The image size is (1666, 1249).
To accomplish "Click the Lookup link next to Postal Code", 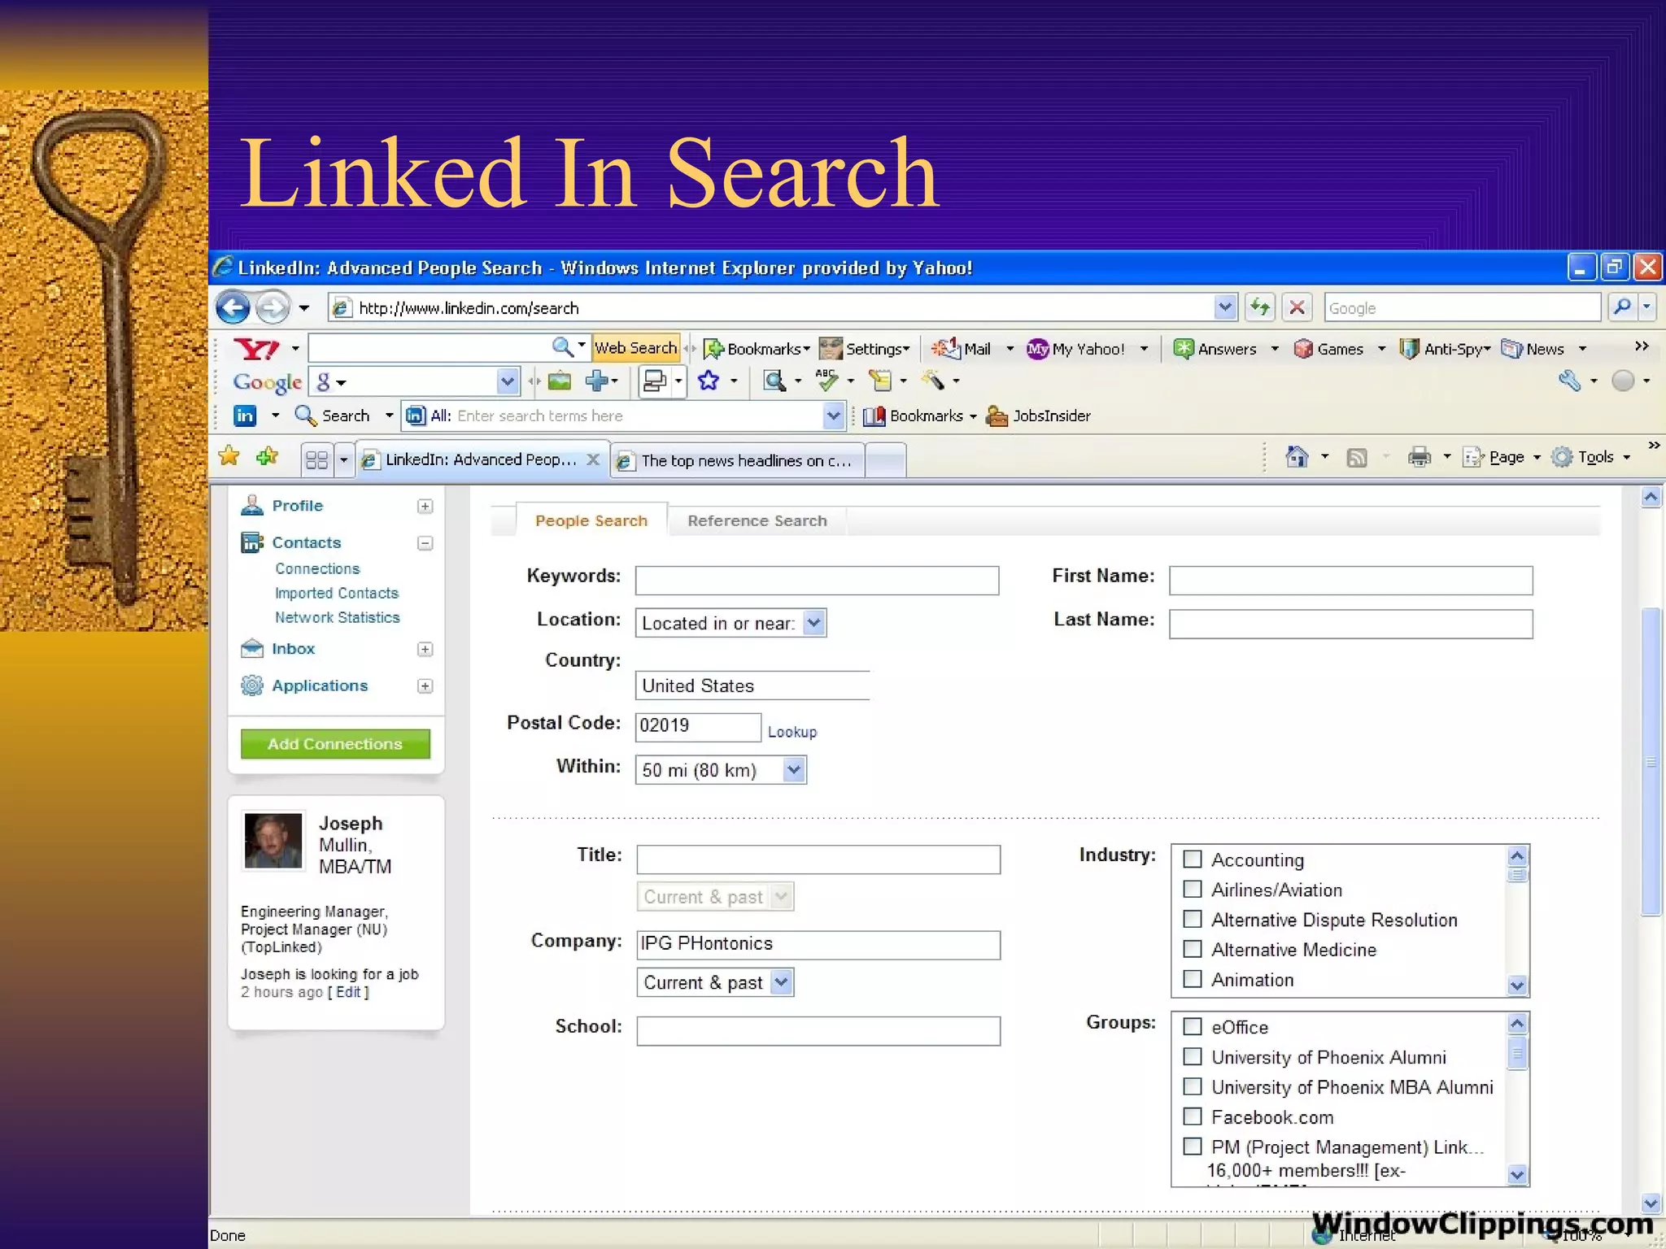I will pos(792,732).
